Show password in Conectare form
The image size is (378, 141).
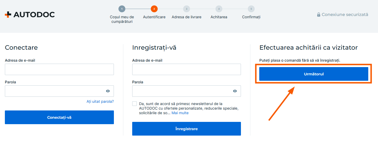tap(108, 91)
